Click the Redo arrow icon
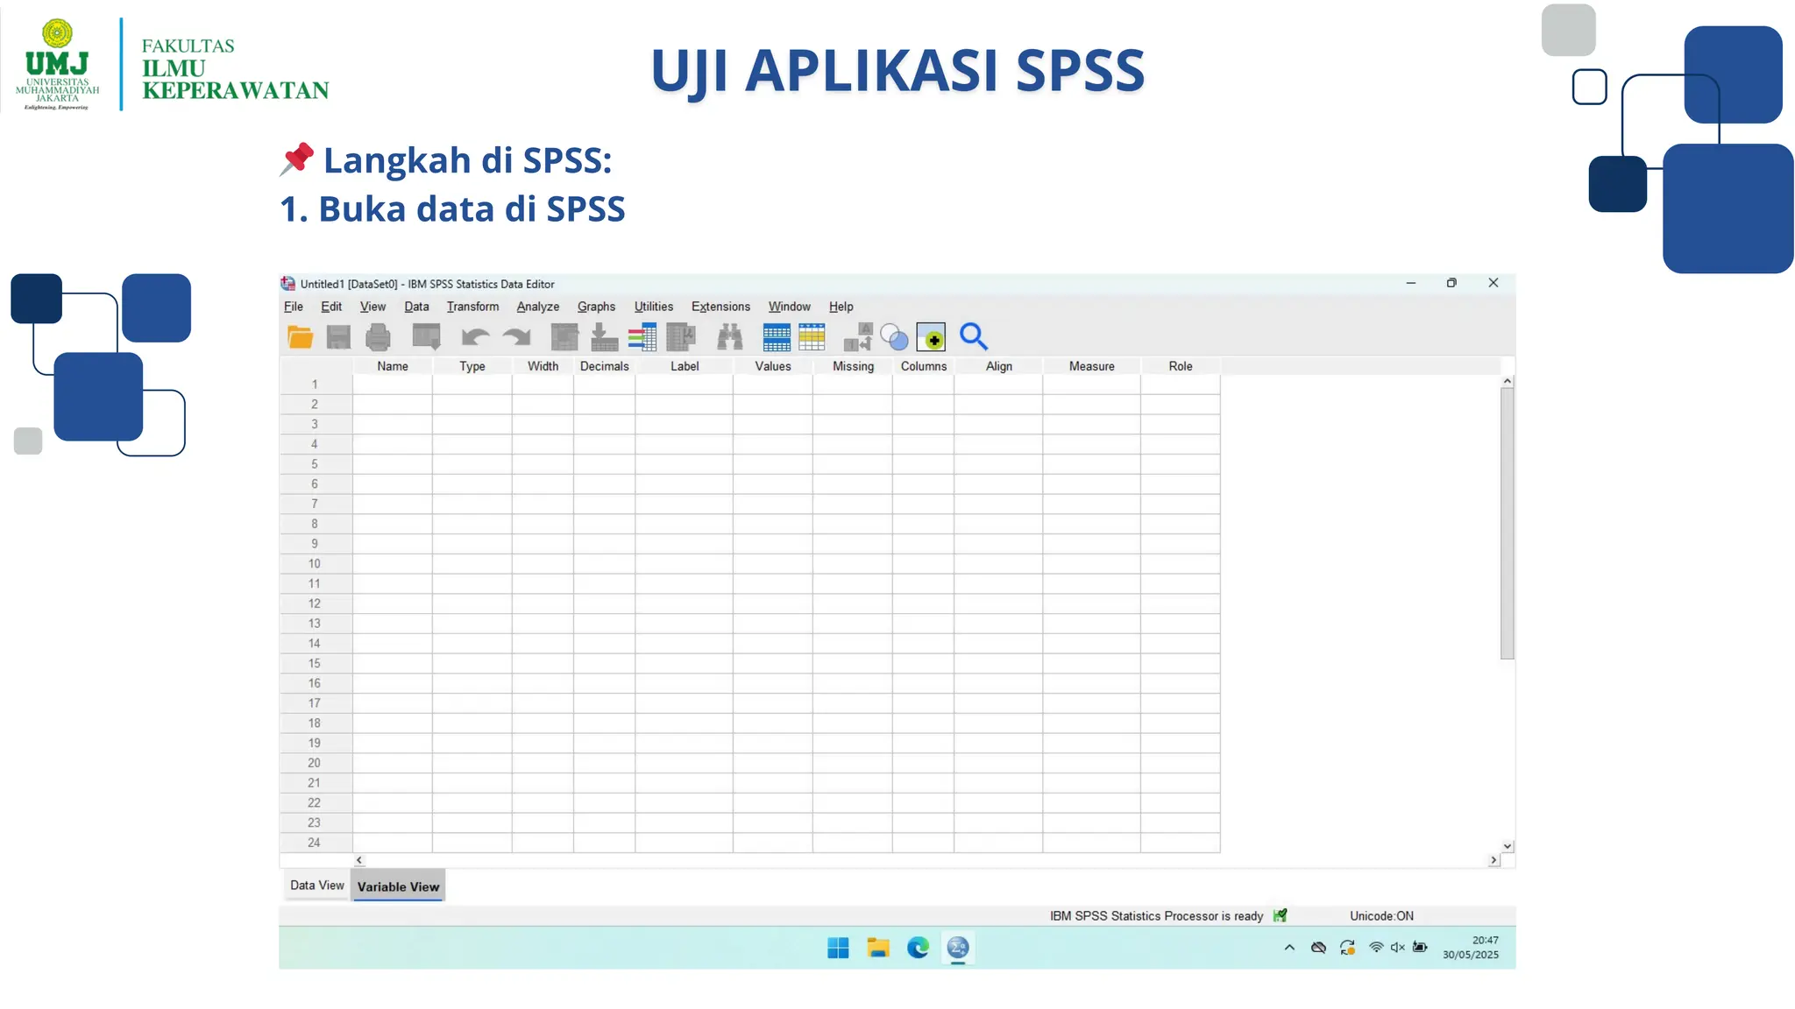This screenshot has height=1009, width=1795. [x=517, y=337]
